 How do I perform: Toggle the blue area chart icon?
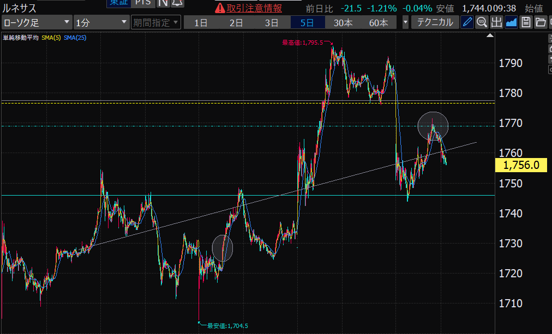[511, 22]
